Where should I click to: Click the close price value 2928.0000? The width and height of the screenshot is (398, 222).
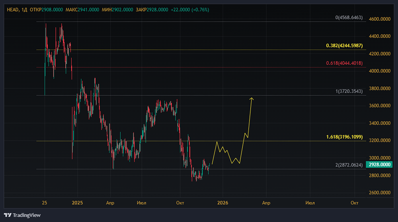(157, 10)
